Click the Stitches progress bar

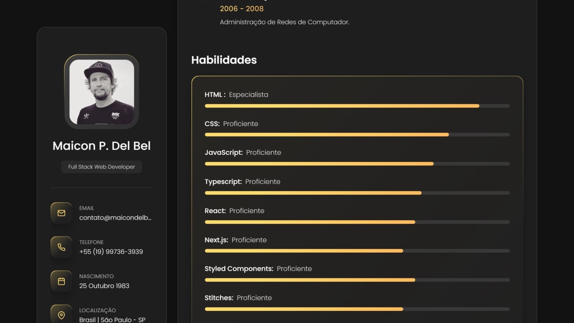click(357, 309)
